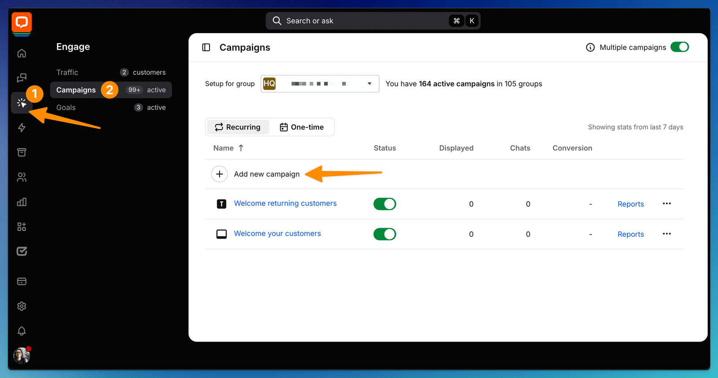Open the notifications bell icon
The width and height of the screenshot is (718, 378).
22,331
